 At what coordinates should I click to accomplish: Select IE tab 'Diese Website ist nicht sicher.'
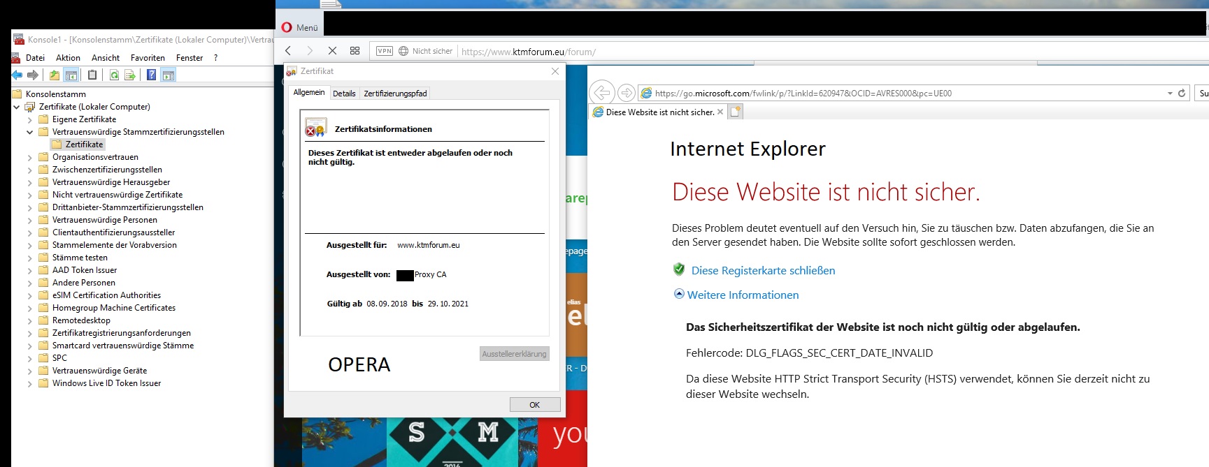point(659,112)
